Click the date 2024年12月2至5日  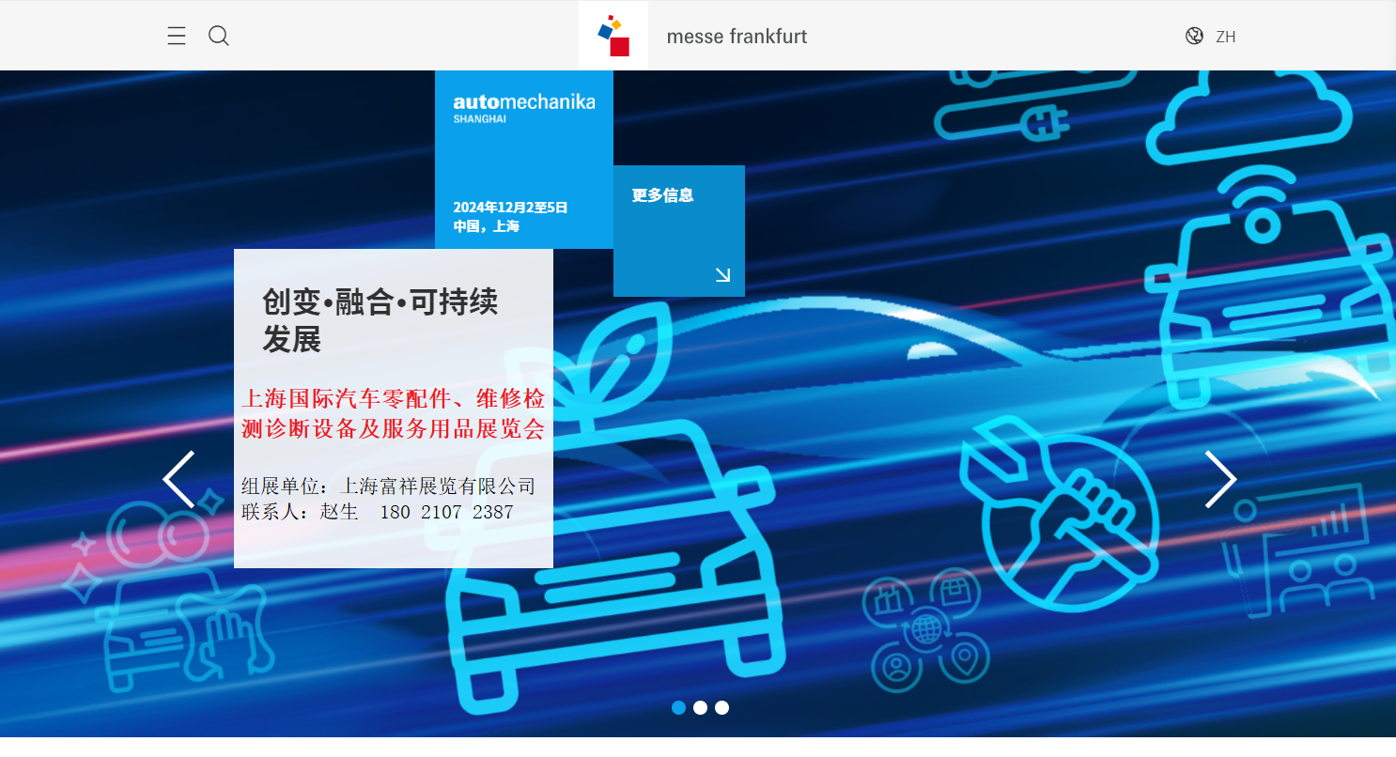pyautogui.click(x=510, y=208)
